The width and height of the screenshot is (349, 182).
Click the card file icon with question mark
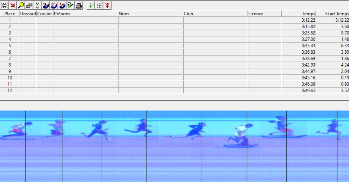coord(54,5)
